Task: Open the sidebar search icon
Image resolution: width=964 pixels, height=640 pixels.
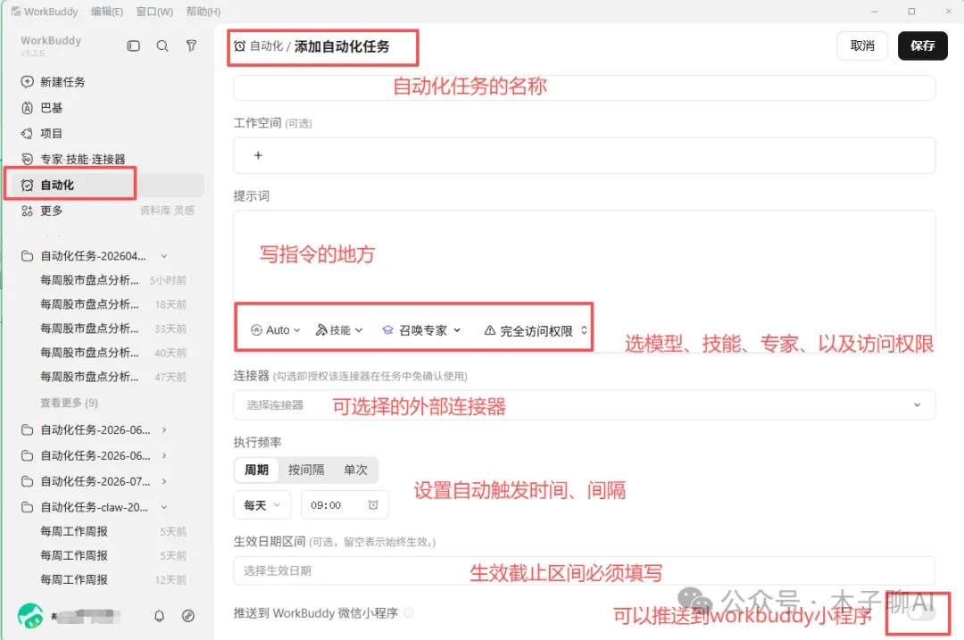Action: (x=162, y=46)
